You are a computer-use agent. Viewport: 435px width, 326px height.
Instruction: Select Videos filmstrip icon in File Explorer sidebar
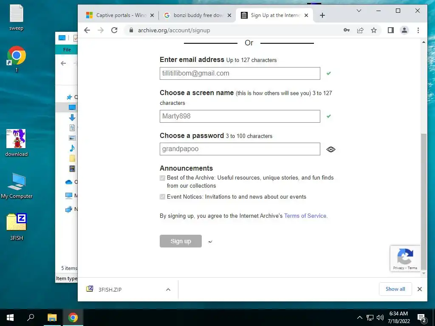pos(72,169)
